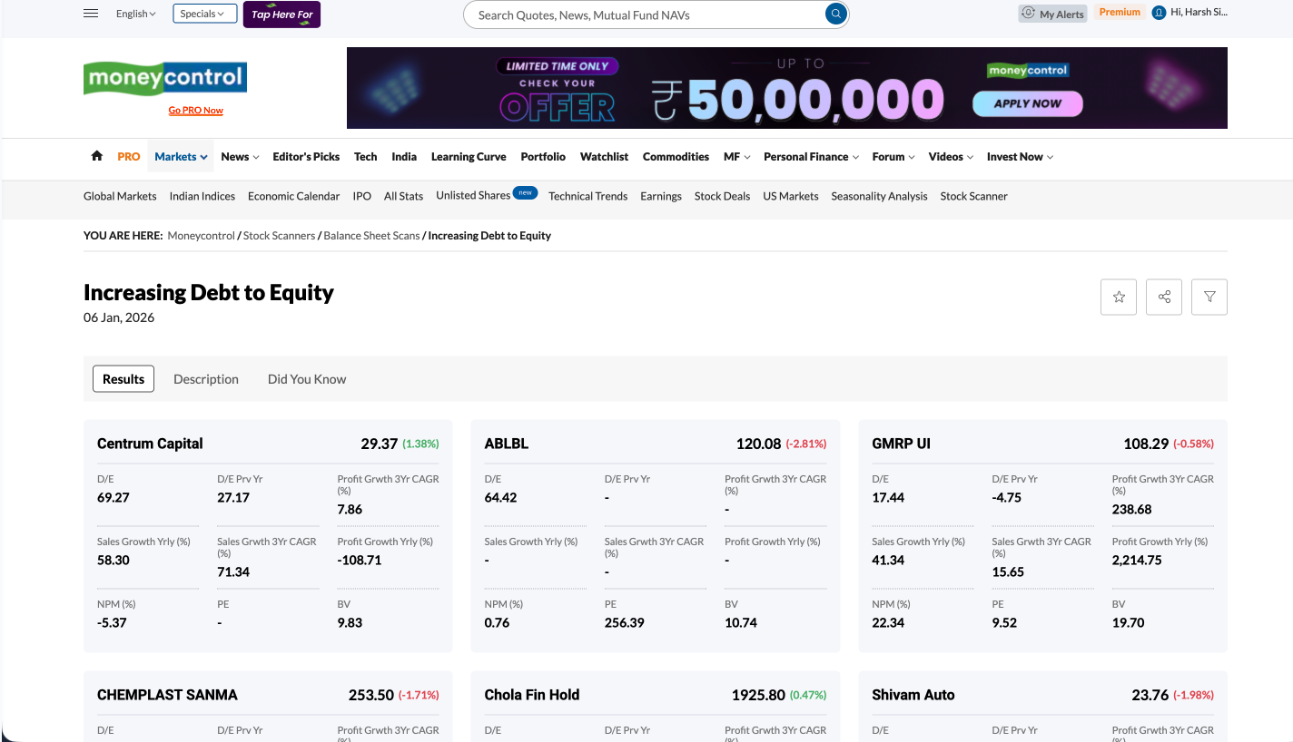Open My Alerts
Image resolution: width=1293 pixels, height=742 pixels.
point(1052,14)
